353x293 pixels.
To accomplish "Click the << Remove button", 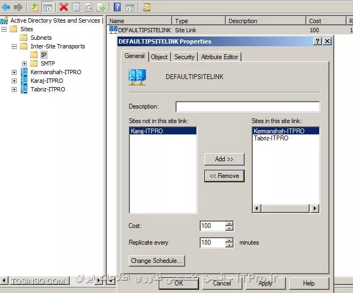I will [x=224, y=176].
